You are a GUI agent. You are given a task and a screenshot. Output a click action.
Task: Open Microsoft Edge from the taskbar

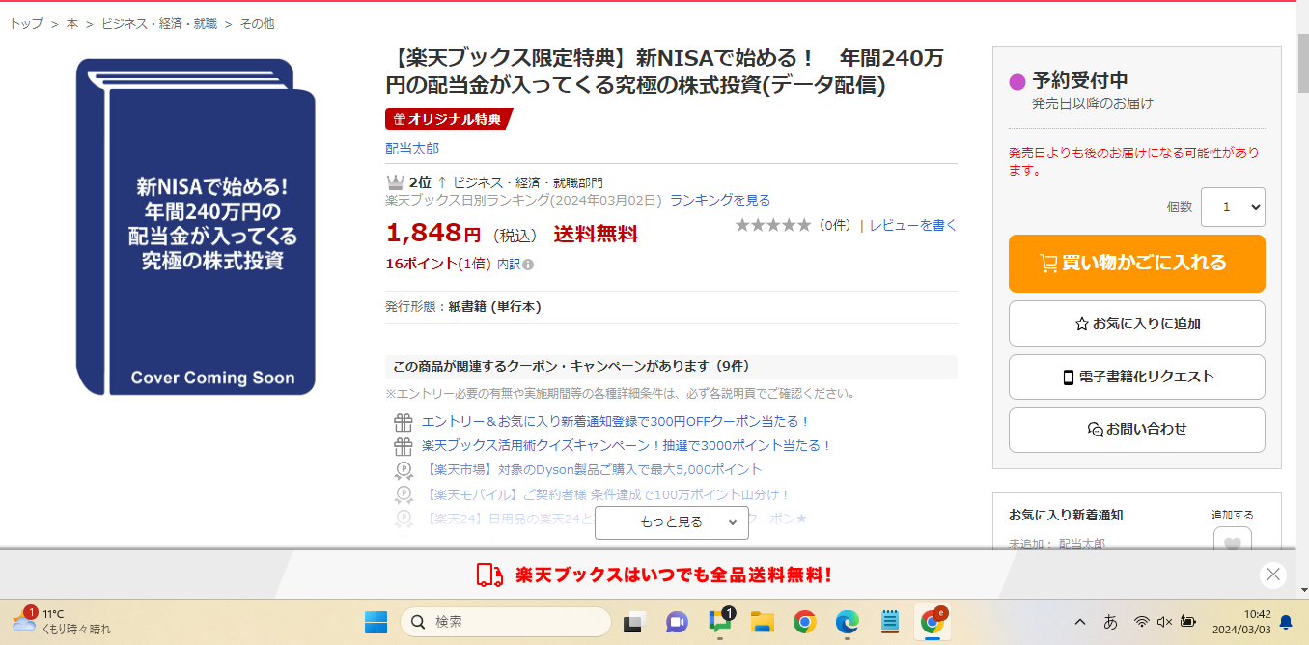[848, 622]
